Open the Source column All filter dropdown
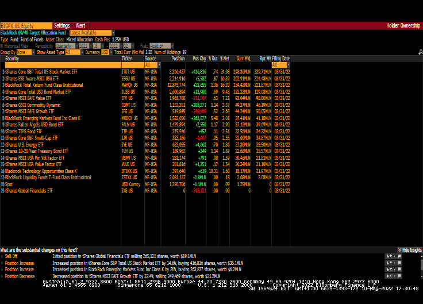This screenshot has height=304, width=423. click(151, 65)
